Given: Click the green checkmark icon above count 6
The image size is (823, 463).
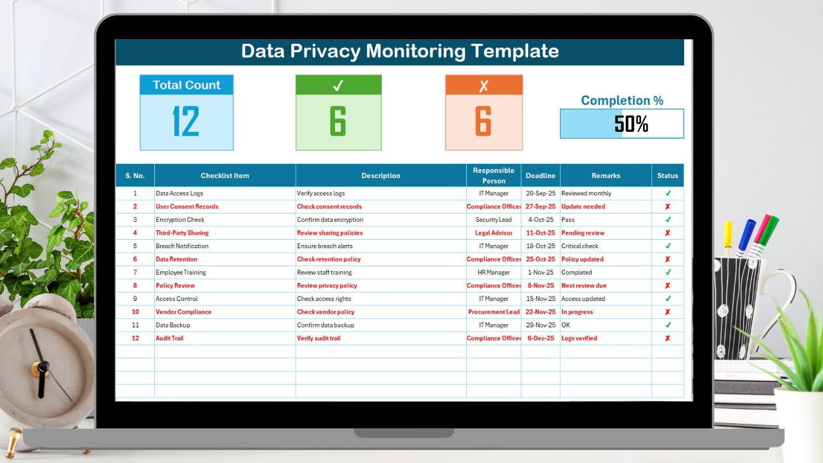Looking at the screenshot, I should click(x=338, y=84).
